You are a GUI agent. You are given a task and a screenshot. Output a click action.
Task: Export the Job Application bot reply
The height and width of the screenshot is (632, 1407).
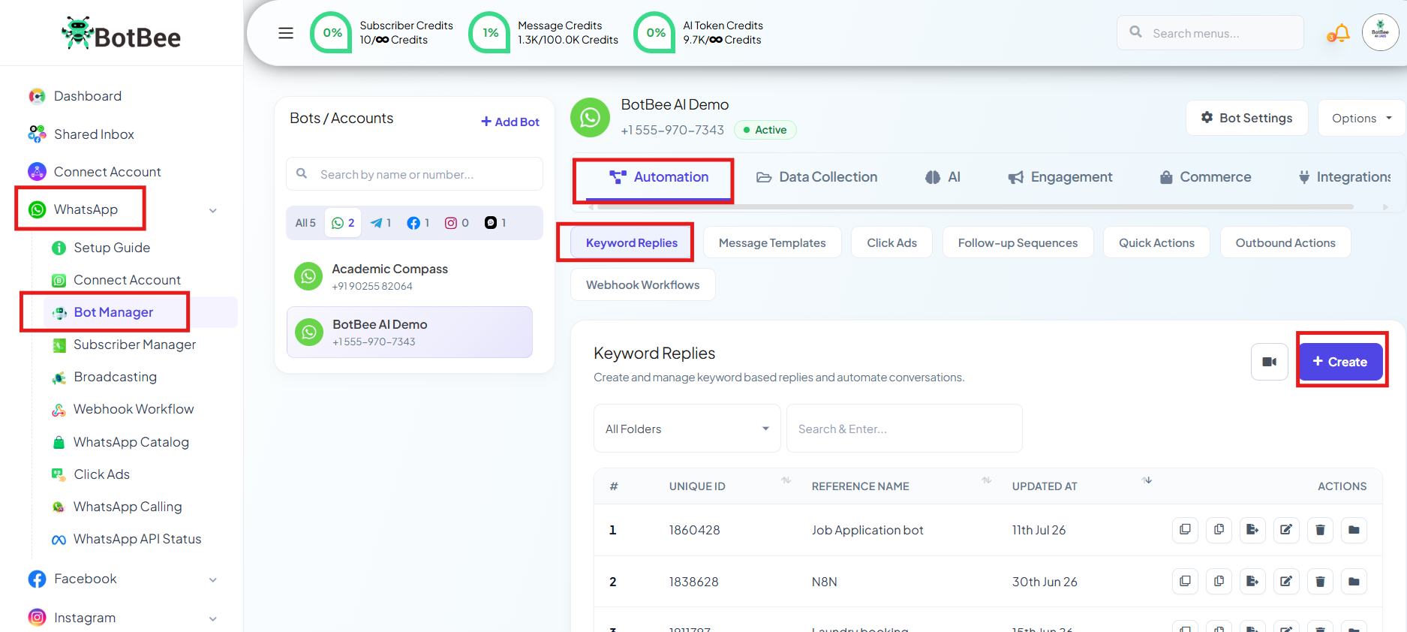tap(1252, 530)
